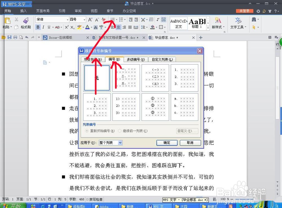Click the open folder icon
The width and height of the screenshot is (282, 208).
click(x=3, y=37)
